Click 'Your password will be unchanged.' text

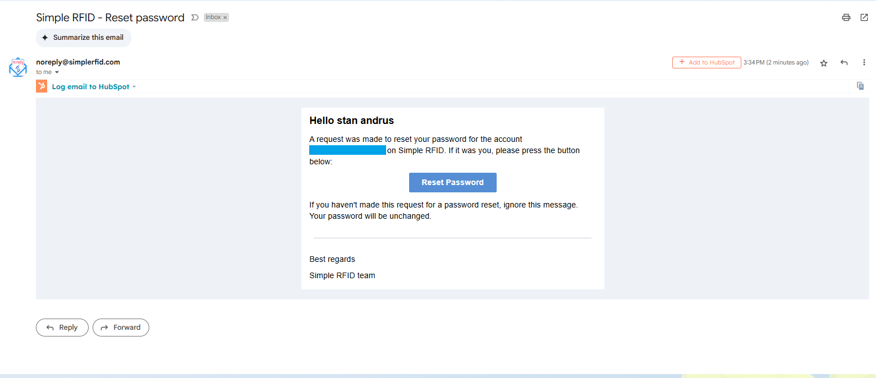pos(370,216)
